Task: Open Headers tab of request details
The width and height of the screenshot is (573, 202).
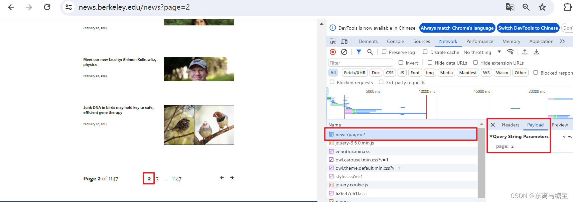Action: (x=511, y=125)
